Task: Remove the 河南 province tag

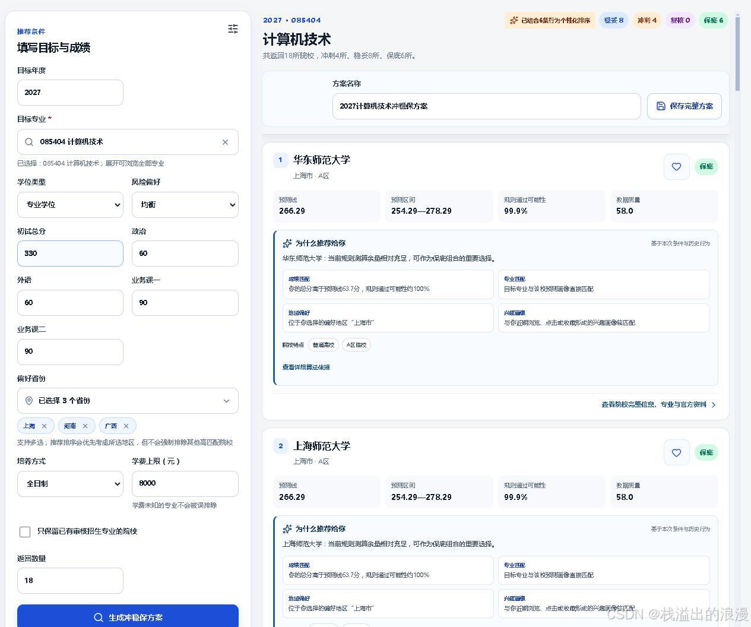Action: (x=85, y=426)
